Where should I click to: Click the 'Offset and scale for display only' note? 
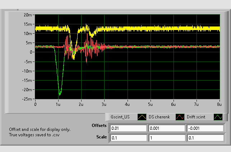tap(40, 129)
